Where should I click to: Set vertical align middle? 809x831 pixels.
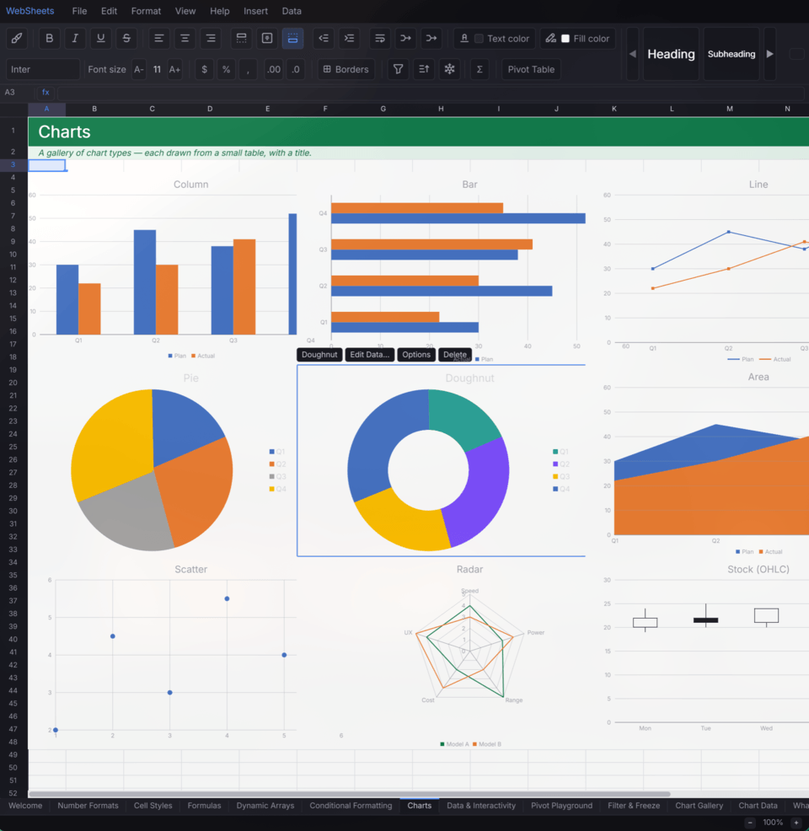pyautogui.click(x=267, y=38)
